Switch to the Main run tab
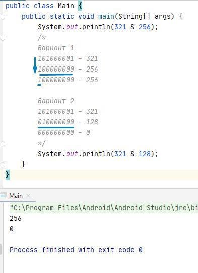The image size is (198, 273). pos(16,196)
